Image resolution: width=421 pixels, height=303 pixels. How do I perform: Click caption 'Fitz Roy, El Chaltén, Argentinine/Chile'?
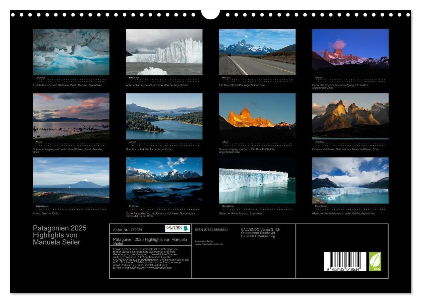[242, 85]
